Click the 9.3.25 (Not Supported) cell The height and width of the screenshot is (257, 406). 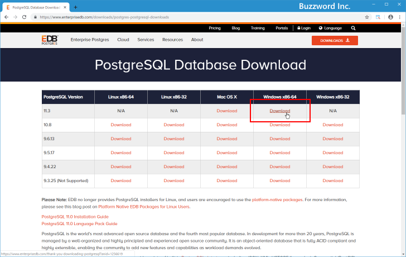point(68,181)
